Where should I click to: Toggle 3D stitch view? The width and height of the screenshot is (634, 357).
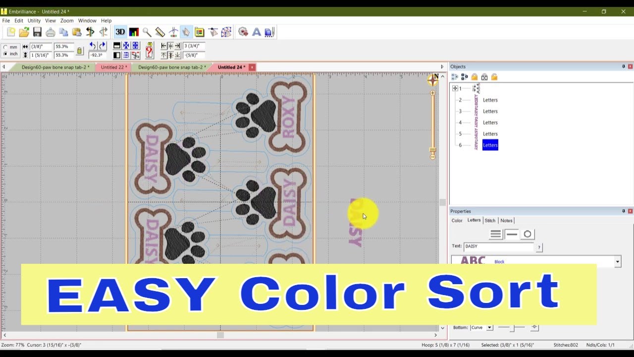click(x=120, y=32)
